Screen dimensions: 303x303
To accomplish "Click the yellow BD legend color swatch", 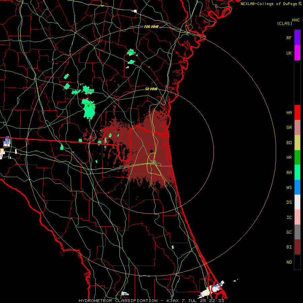I will pyautogui.click(x=297, y=143).
